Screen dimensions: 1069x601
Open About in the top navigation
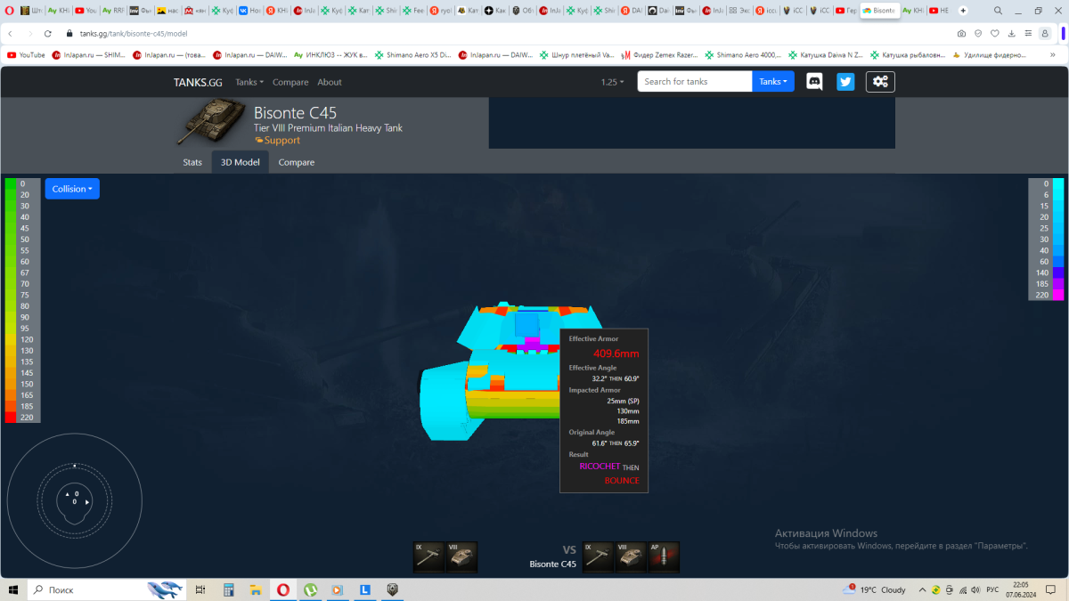pyautogui.click(x=330, y=82)
